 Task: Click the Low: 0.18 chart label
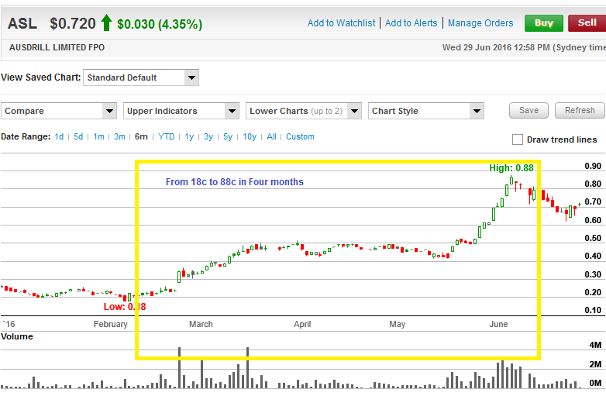125,307
